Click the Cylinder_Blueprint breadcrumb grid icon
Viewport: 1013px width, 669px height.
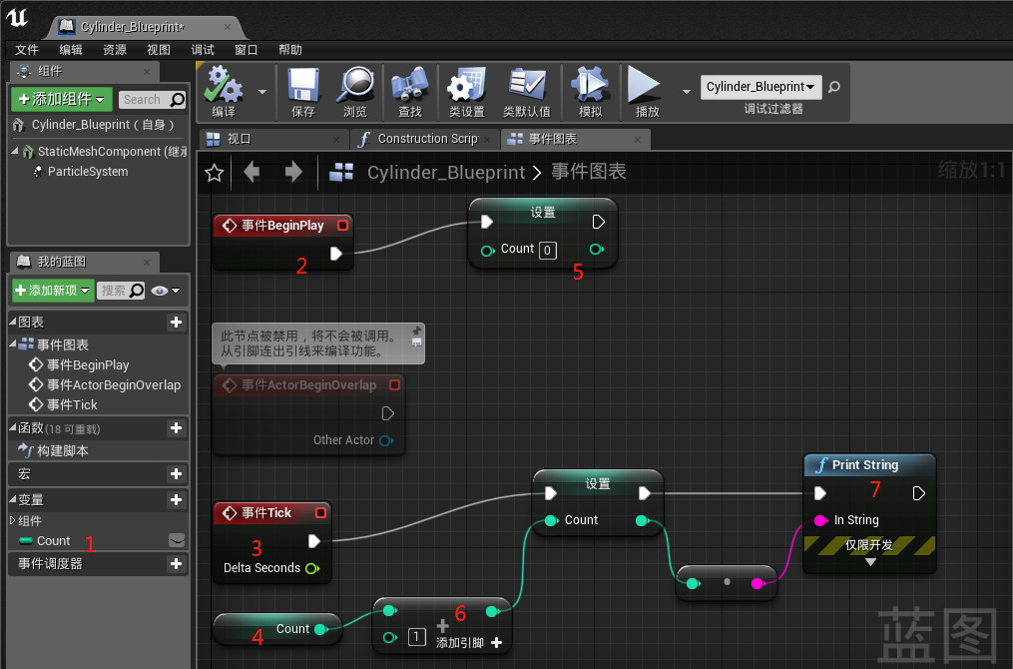pyautogui.click(x=341, y=172)
